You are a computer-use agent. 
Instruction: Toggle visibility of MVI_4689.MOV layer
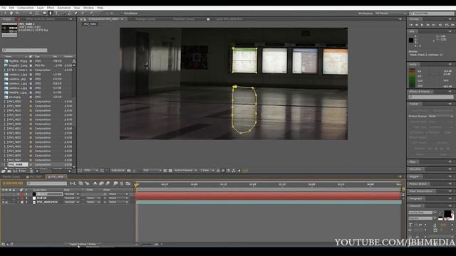(x=3, y=202)
